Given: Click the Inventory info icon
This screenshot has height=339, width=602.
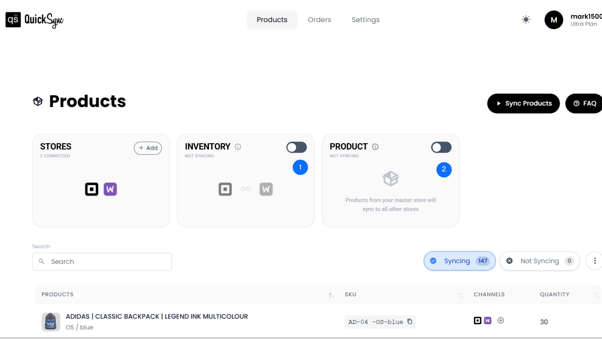Looking at the screenshot, I should [238, 147].
